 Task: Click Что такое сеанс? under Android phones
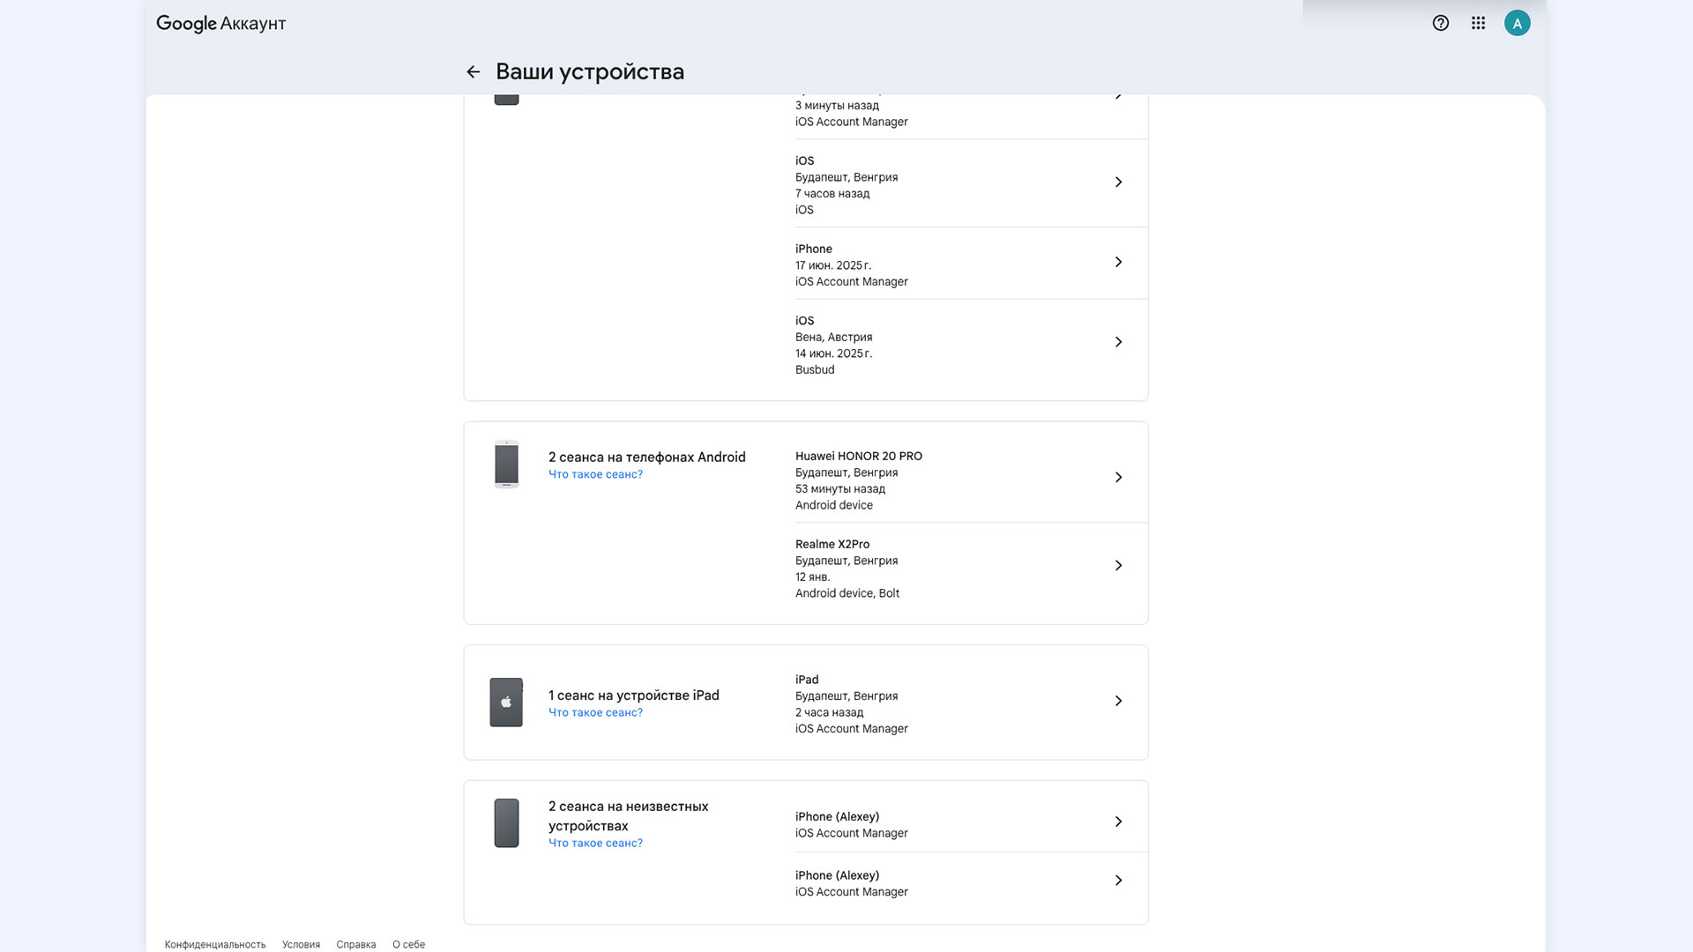595,474
